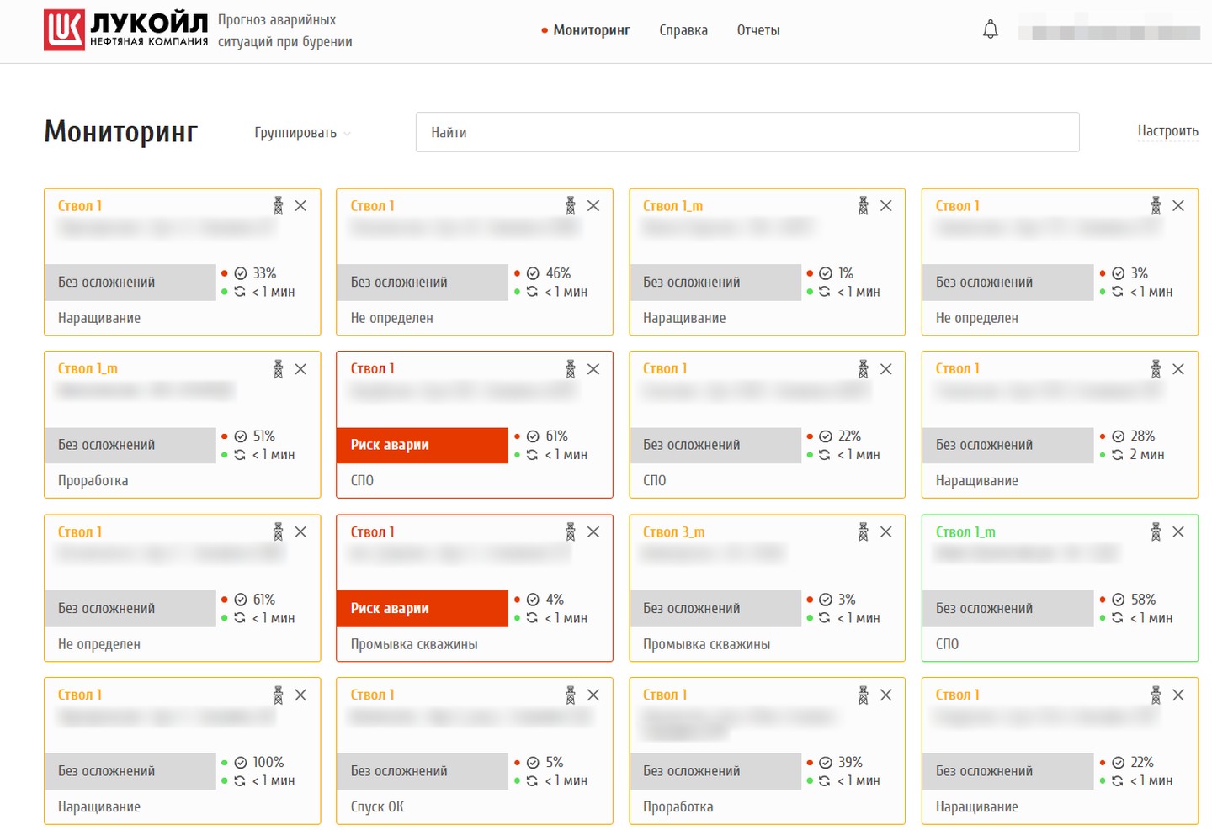Open the Справка menu item
1212x830 pixels.
(x=683, y=30)
